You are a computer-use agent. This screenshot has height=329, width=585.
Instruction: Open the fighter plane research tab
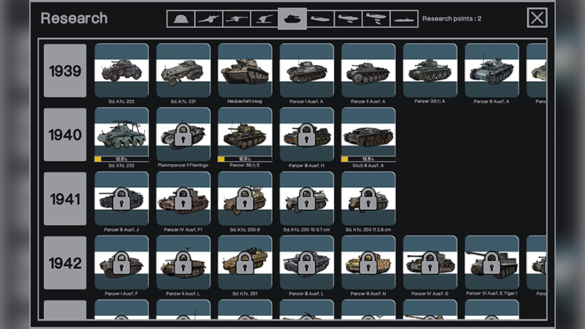click(320, 19)
